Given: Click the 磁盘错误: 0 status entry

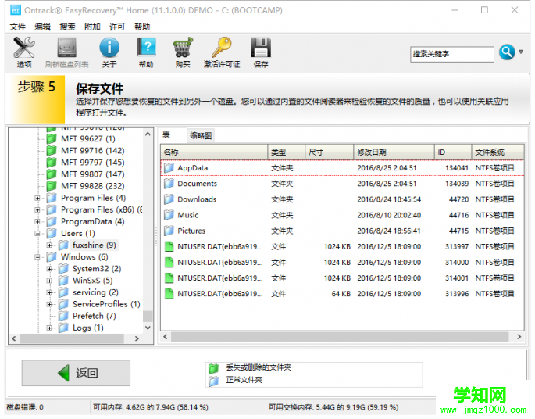Looking at the screenshot, I should point(25,407).
